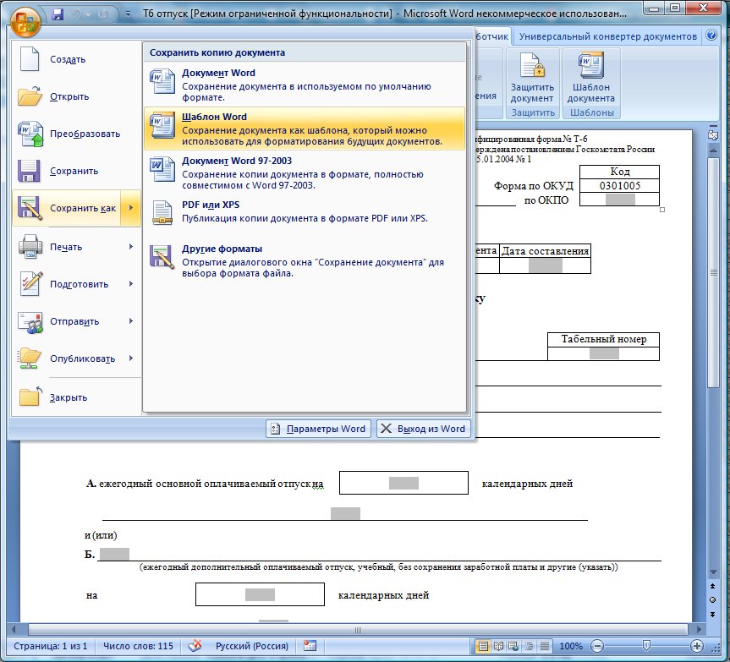Save as Документ Word 97-2003

point(305,172)
